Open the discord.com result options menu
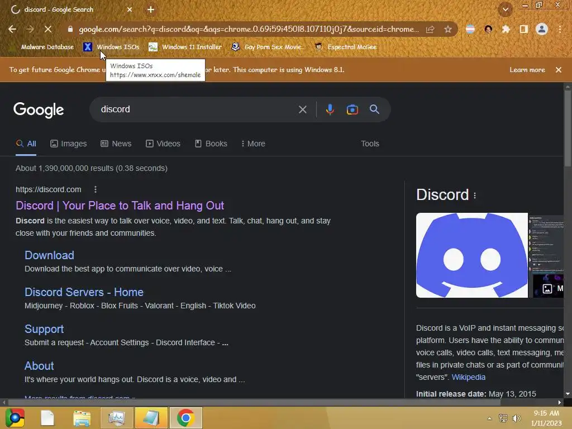The image size is (572, 429). (95, 189)
